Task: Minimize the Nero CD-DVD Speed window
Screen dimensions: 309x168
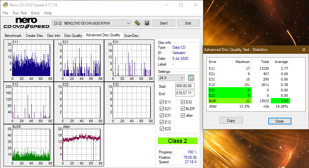Action: tap(167, 5)
